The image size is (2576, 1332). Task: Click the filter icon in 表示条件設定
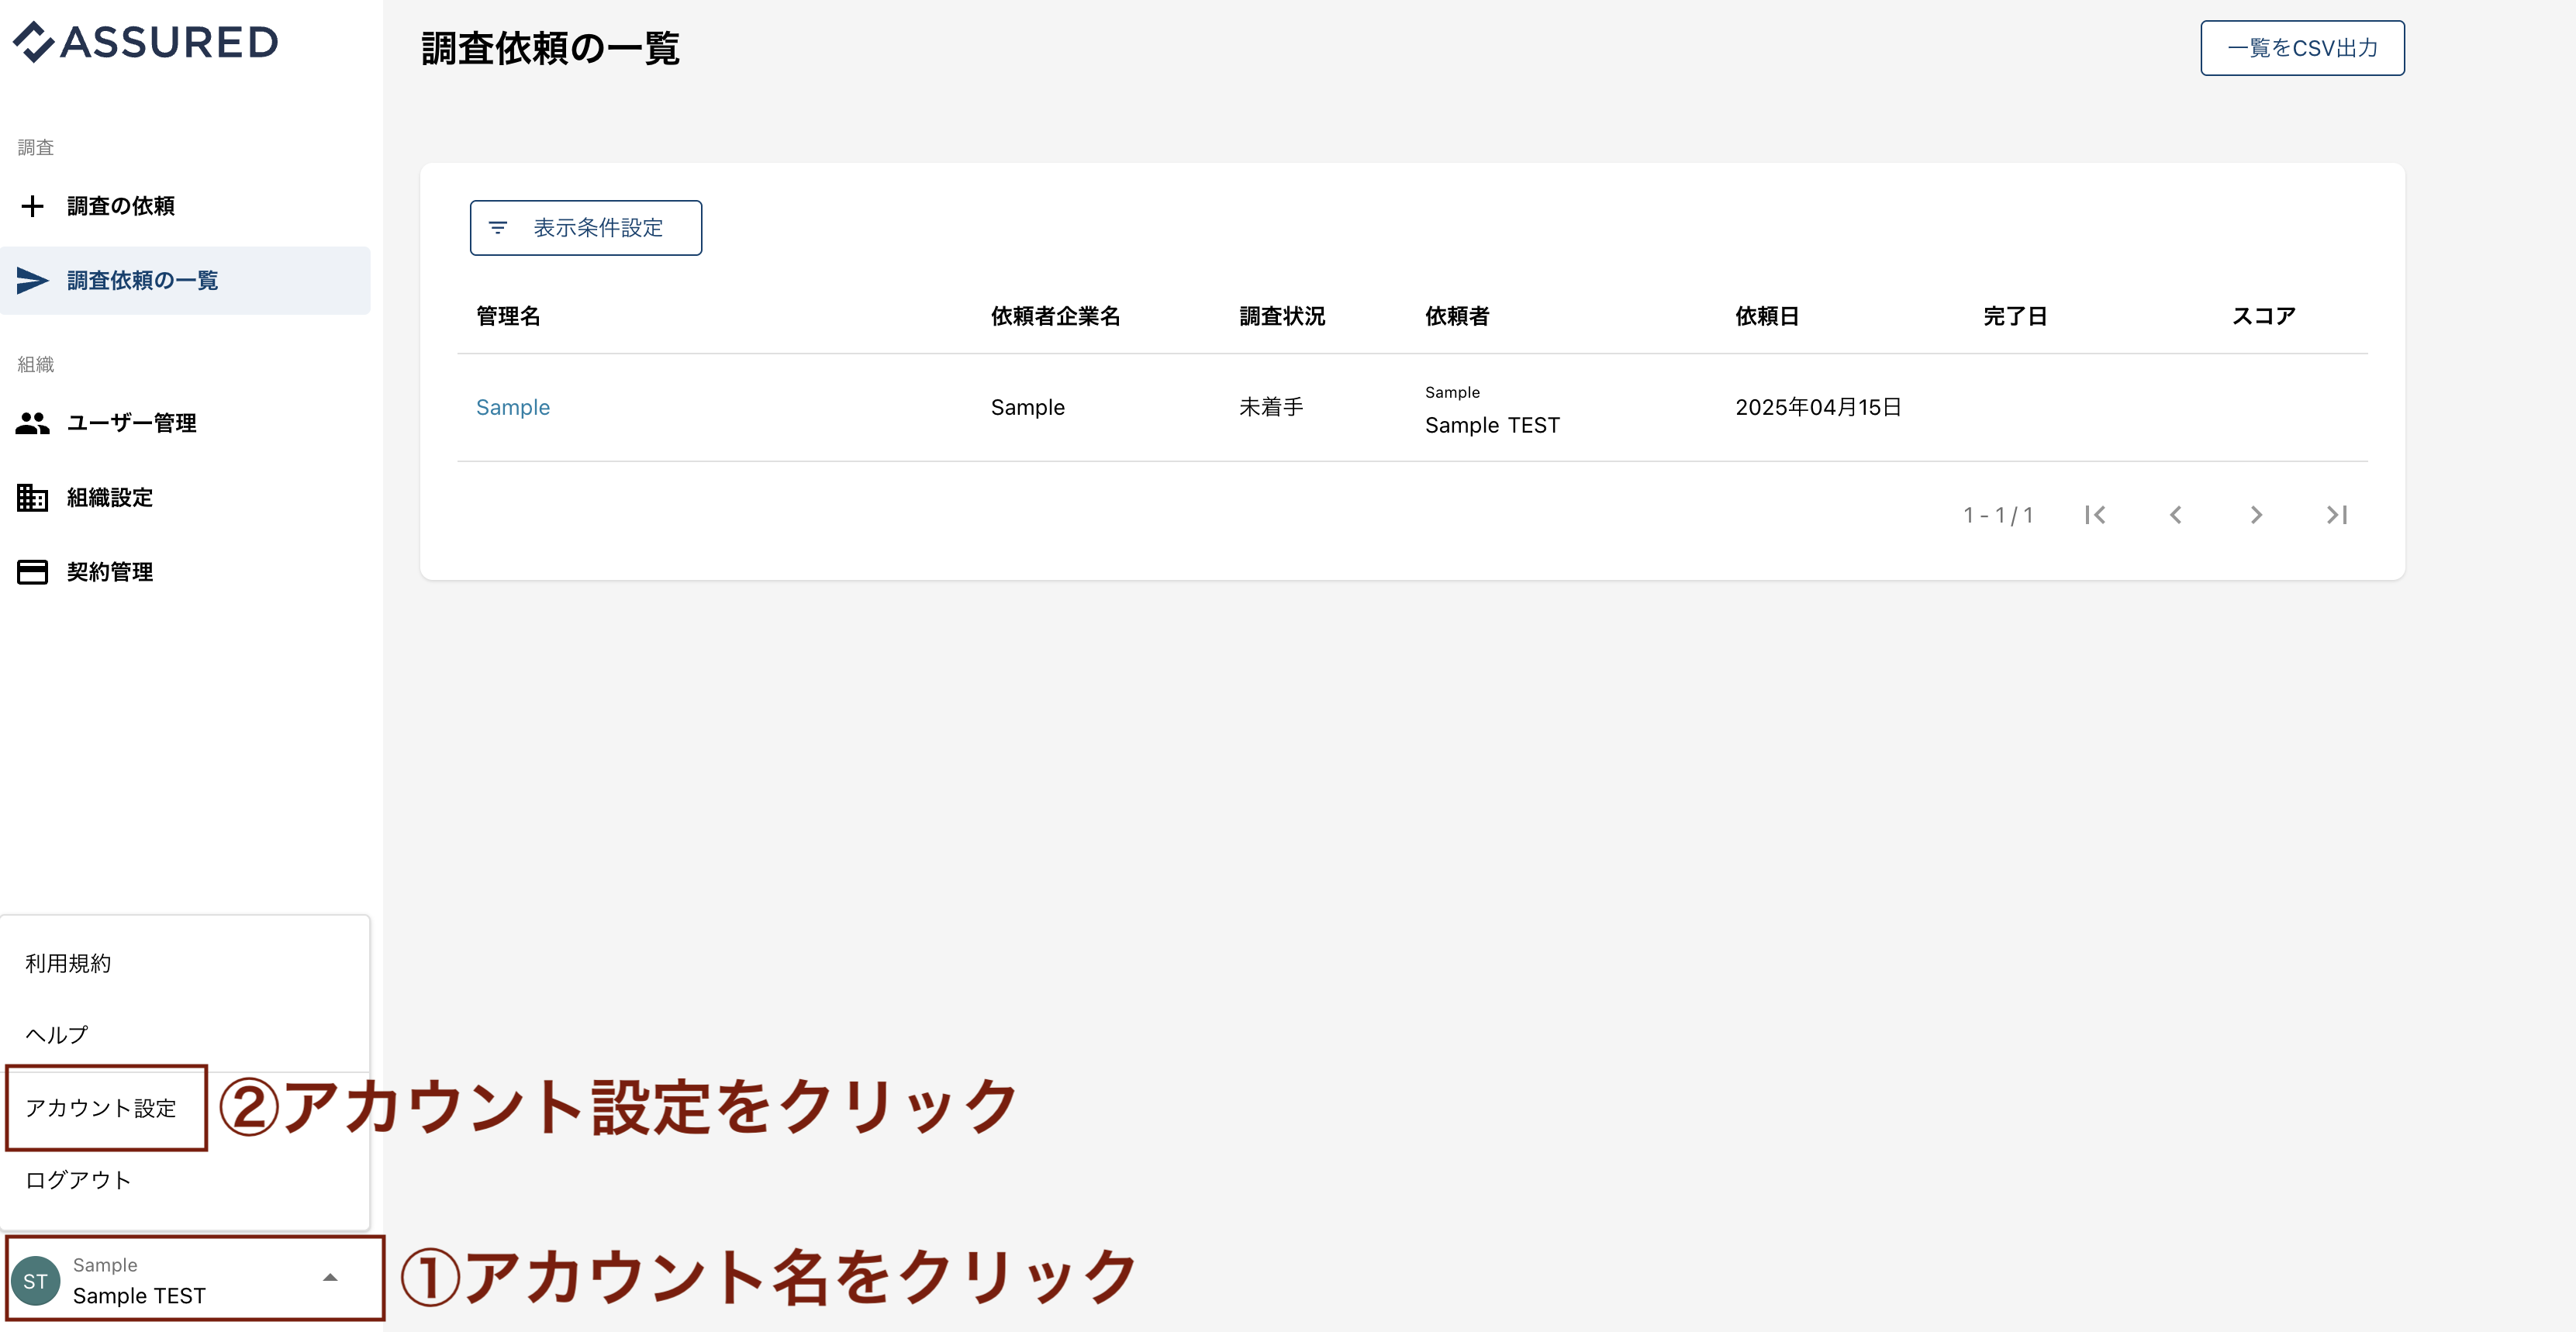497,228
